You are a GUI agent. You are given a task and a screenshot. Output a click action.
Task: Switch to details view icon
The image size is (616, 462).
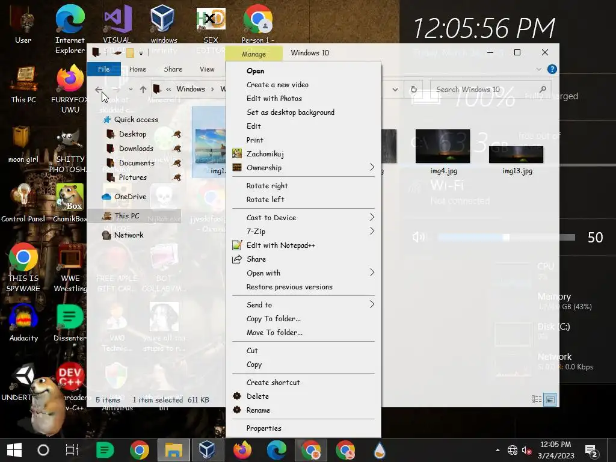point(536,399)
